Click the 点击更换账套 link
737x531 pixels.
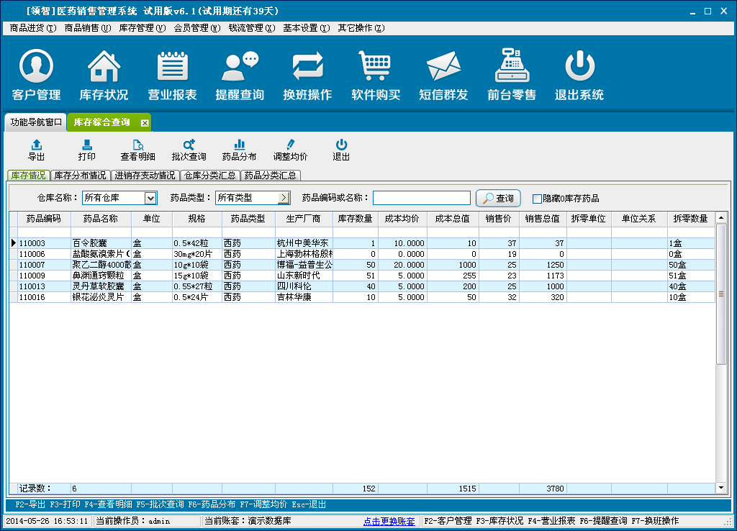point(389,521)
